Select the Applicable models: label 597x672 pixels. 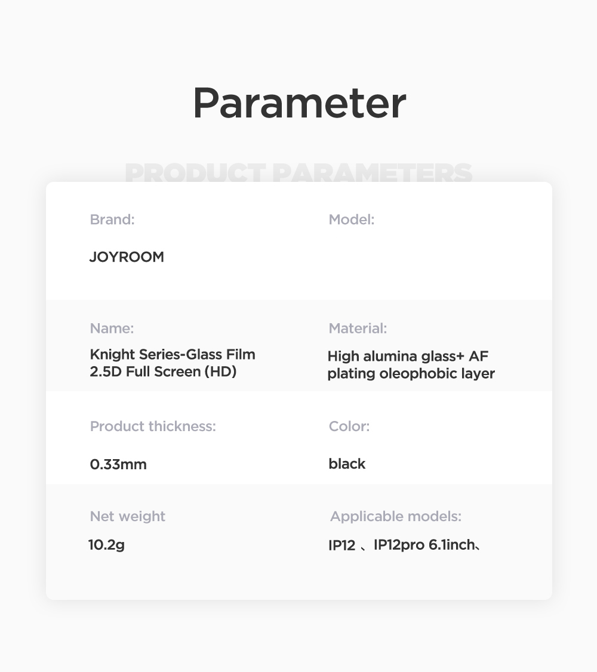pyautogui.click(x=396, y=516)
